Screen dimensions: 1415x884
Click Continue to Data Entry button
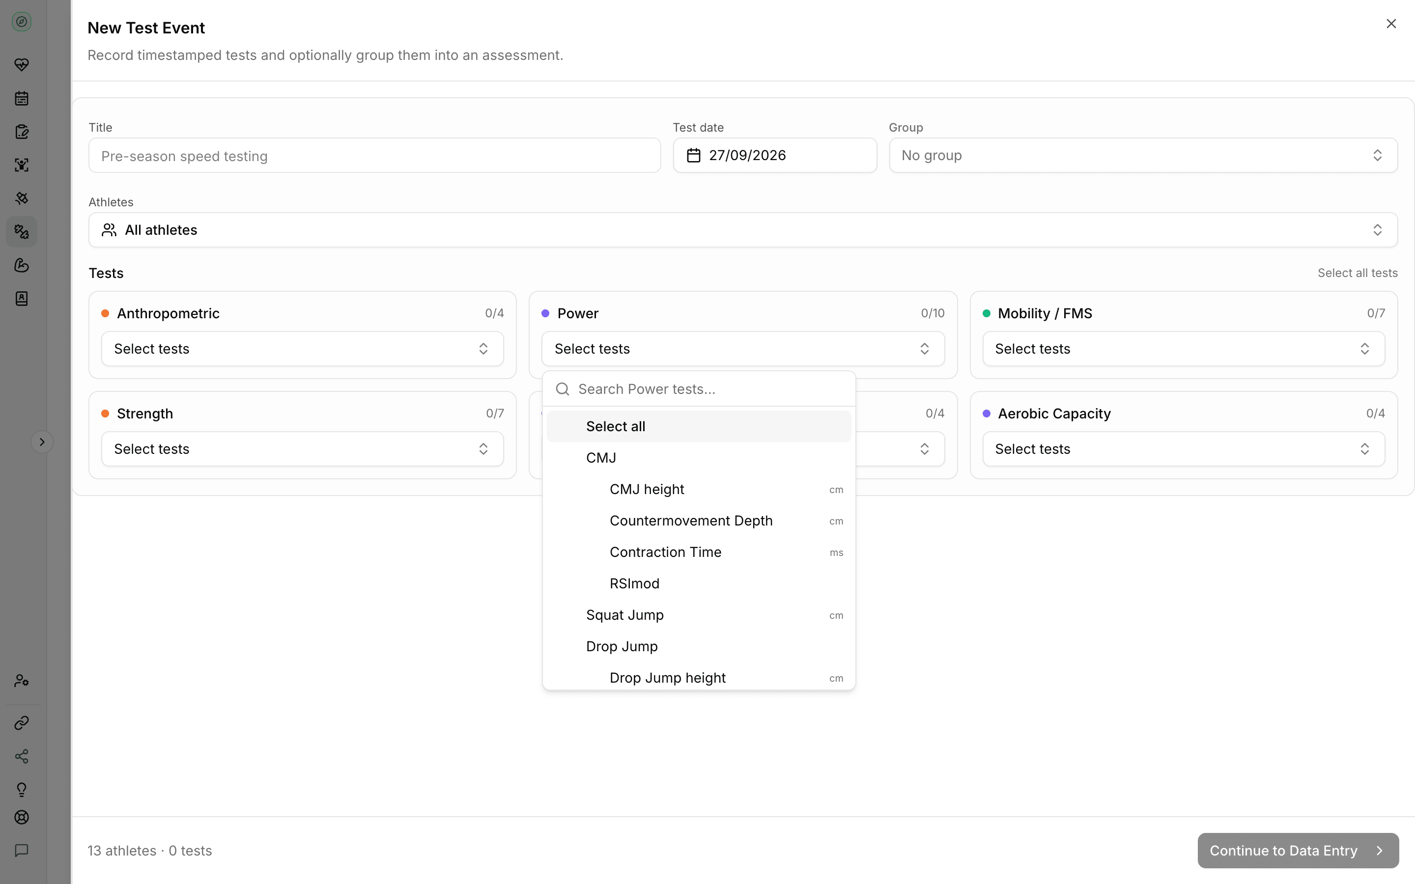(1298, 851)
